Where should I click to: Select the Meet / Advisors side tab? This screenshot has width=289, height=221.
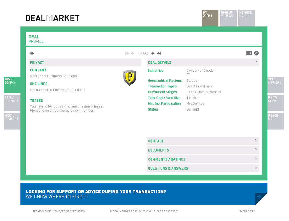click(x=12, y=121)
